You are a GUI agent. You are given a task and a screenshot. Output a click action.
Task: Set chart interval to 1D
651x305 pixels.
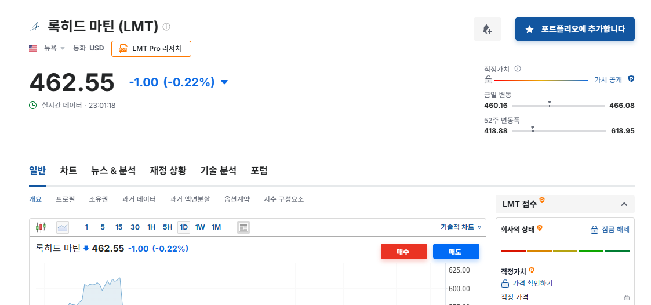point(184,227)
